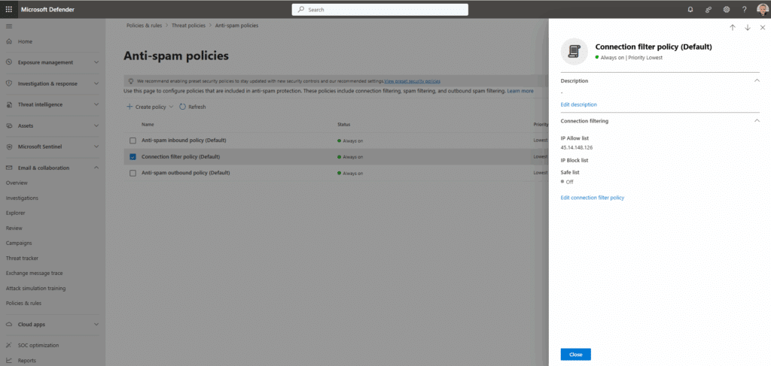Go to previous item with up arrow
This screenshot has height=366, width=771.
(732, 28)
